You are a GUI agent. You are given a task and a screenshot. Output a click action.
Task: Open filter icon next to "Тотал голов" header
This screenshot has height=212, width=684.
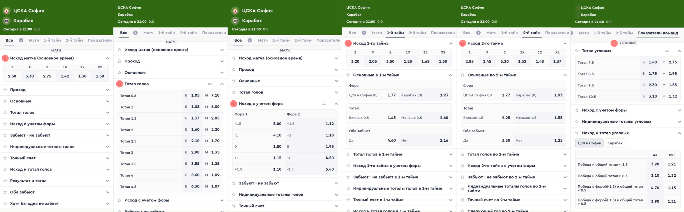(x=210, y=84)
